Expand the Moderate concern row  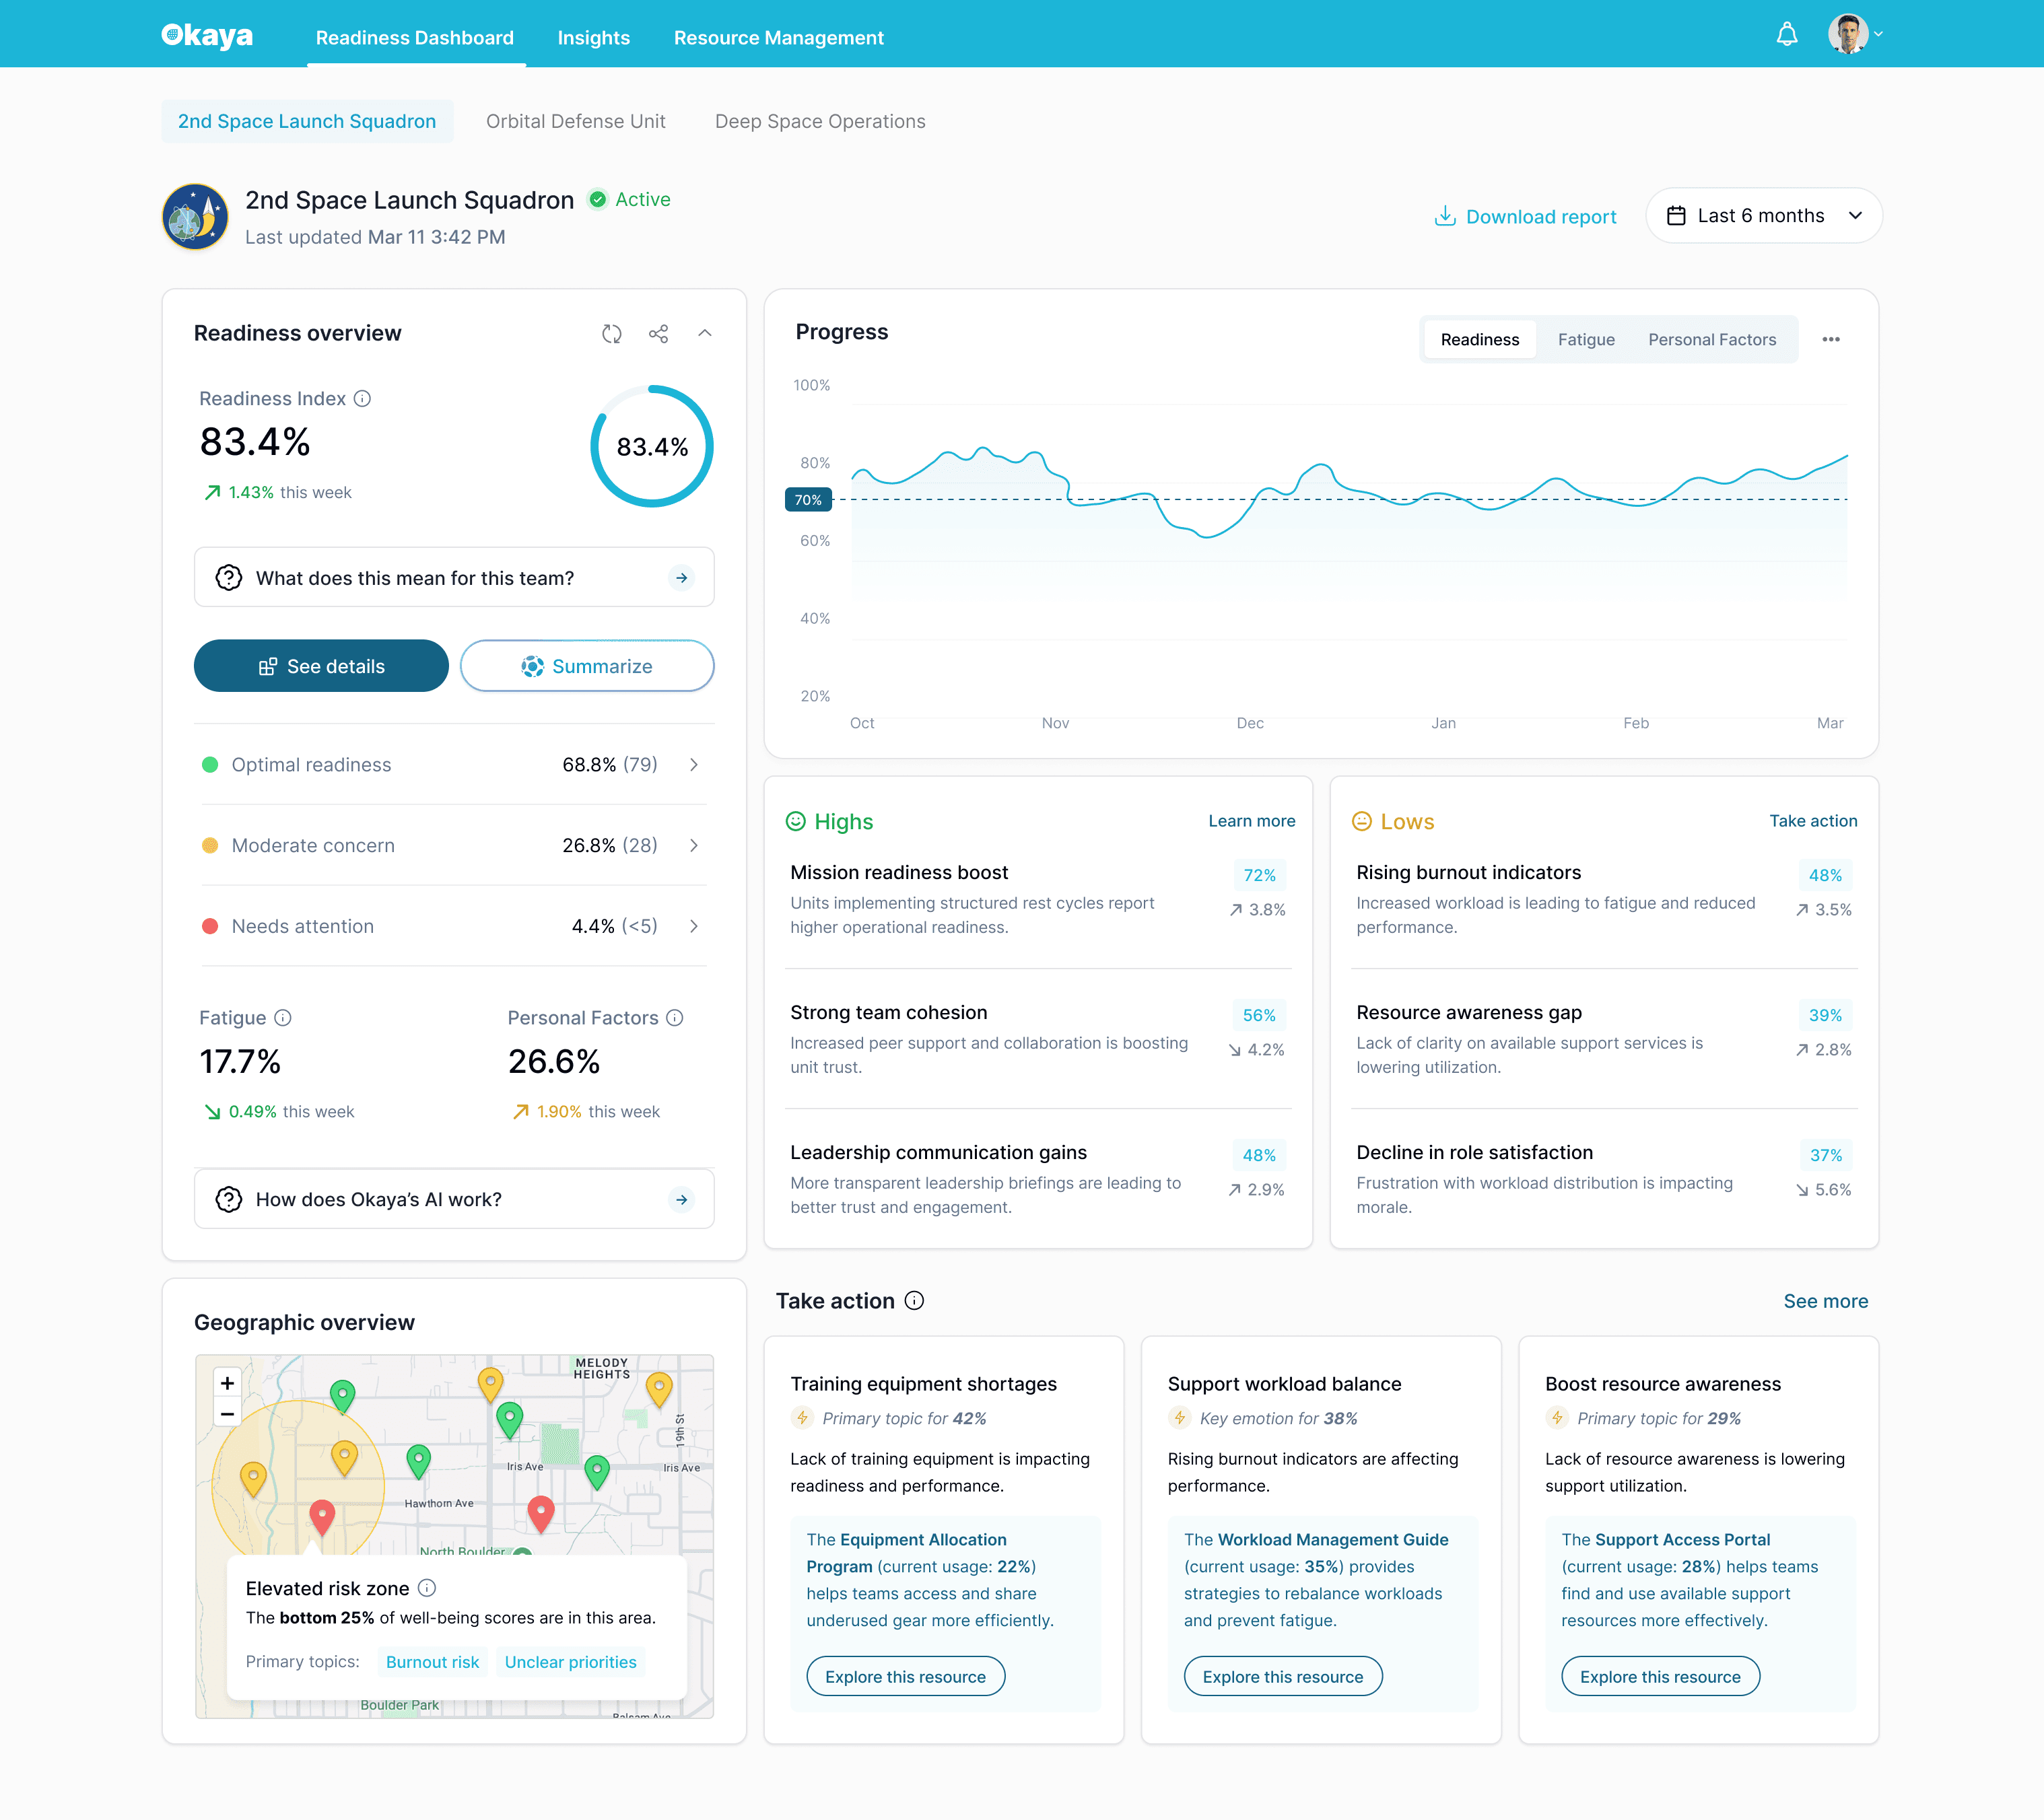693,845
